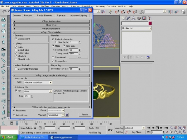Toggle the selection lock padlock icon

click(35, 128)
